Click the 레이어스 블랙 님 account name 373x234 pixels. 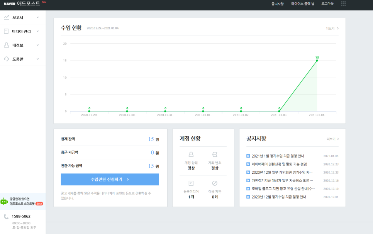pos(303,4)
